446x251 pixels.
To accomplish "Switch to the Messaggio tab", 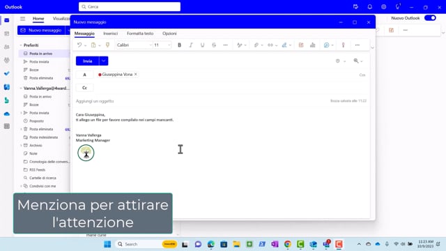I will pos(84,33).
